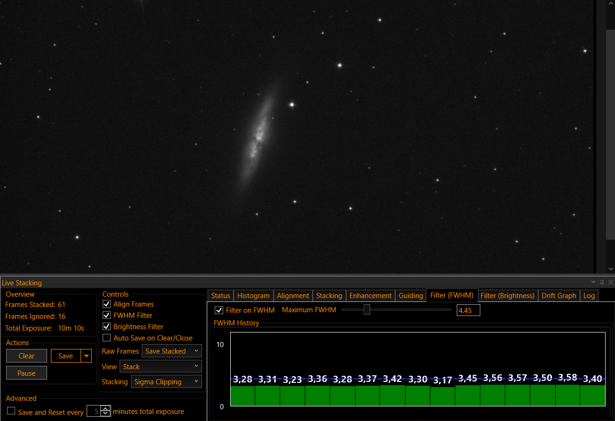Increase the Save and Reset minutes value
This screenshot has width=615, height=421.
click(106, 409)
